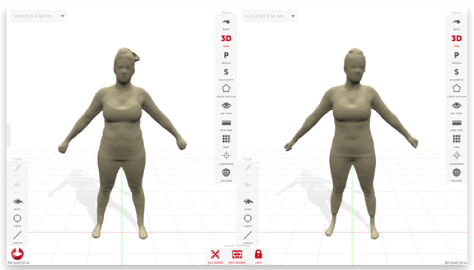Image resolution: width=474 pixels, height=270 pixels.
Task: Show Silhouette view in right panel
Action: click(x=456, y=72)
